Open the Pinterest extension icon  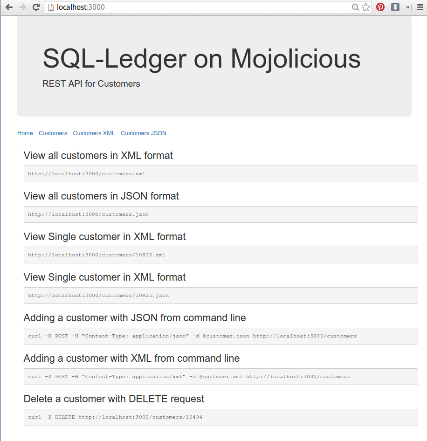[380, 7]
